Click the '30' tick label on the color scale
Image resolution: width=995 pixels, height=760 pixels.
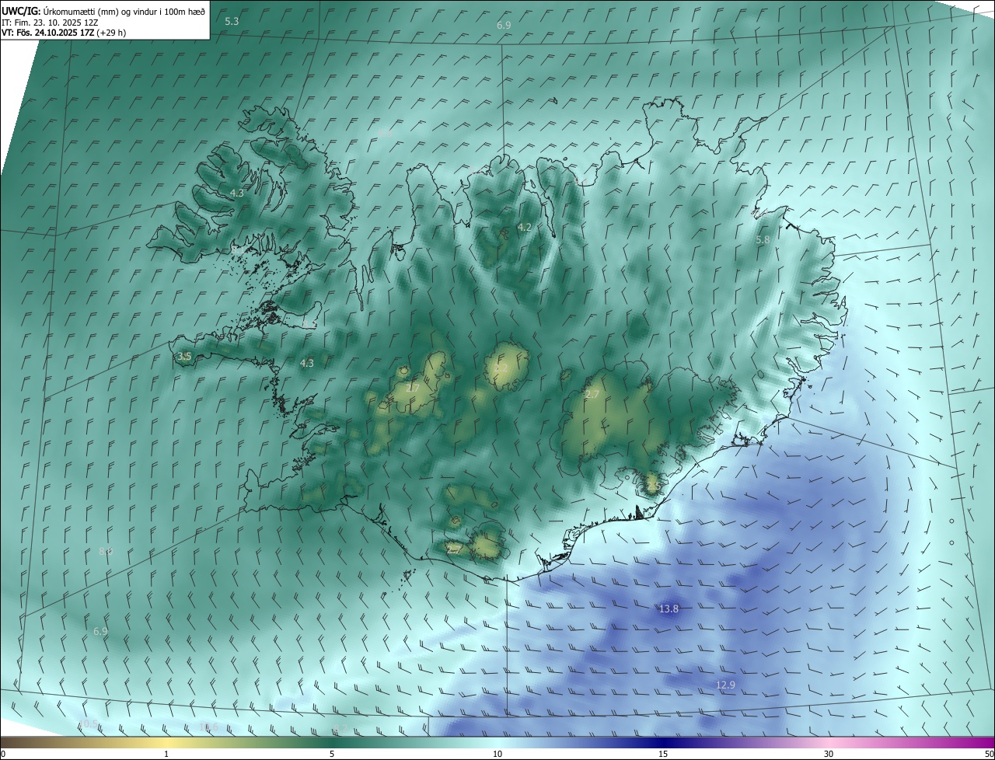(829, 754)
